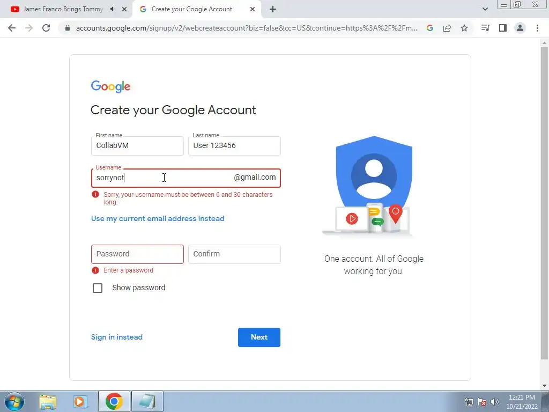Open the Chrome profile avatar
Image resolution: width=549 pixels, height=412 pixels.
click(520, 28)
